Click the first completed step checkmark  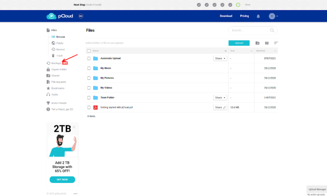coord(199,5)
